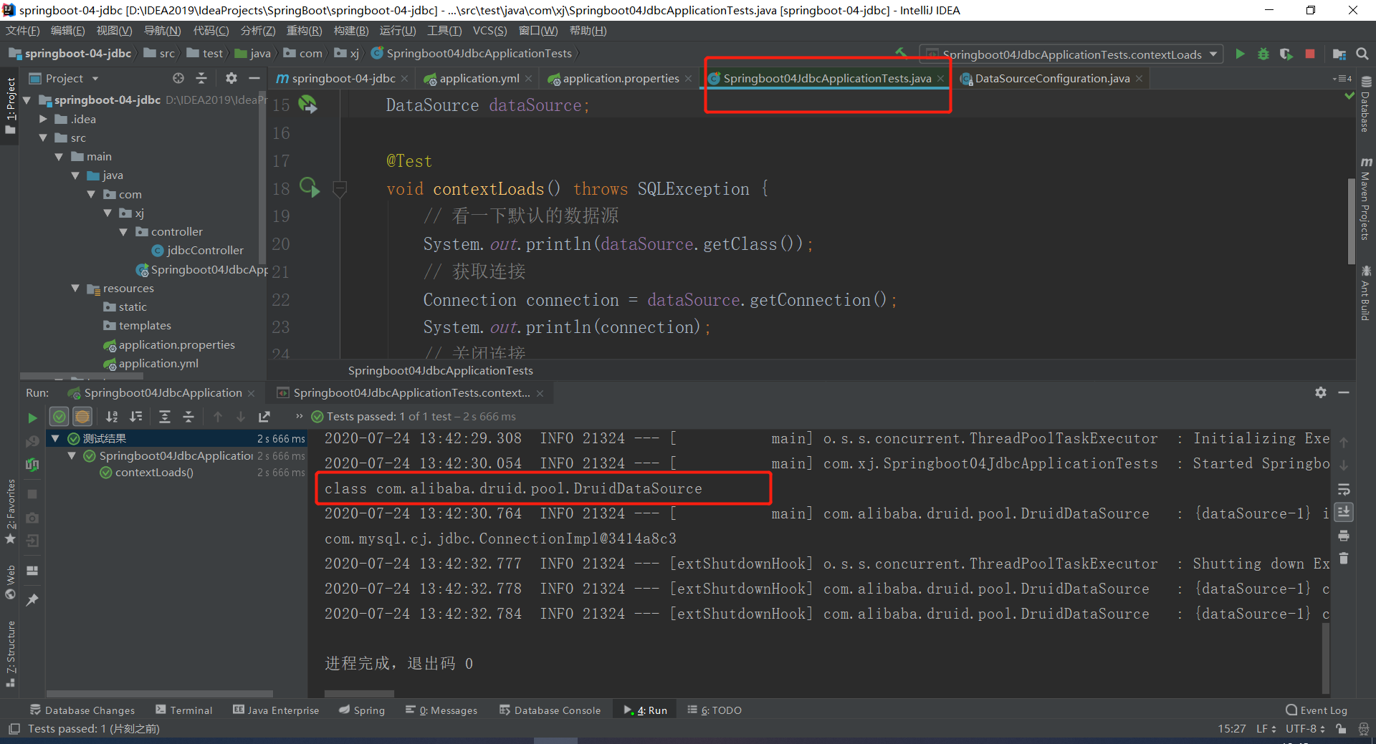Screen dimensions: 1376x744
Task: Select contextLoads() in test results
Action: point(154,473)
